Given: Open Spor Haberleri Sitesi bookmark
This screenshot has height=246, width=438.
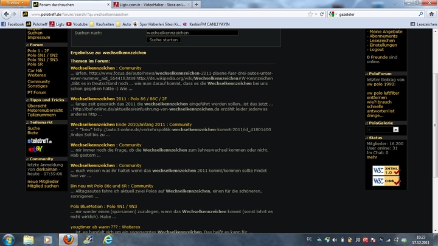Looking at the screenshot, I should pyautogui.click(x=157, y=24).
